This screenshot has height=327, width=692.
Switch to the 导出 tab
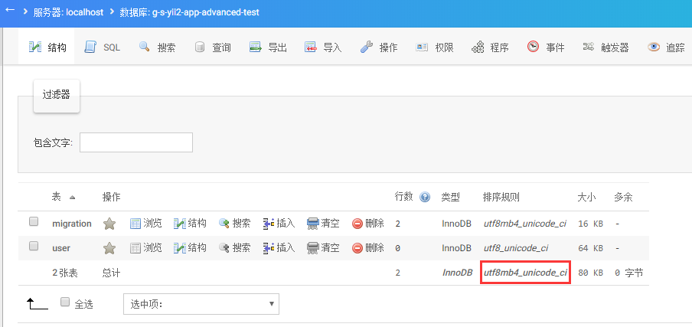click(268, 47)
